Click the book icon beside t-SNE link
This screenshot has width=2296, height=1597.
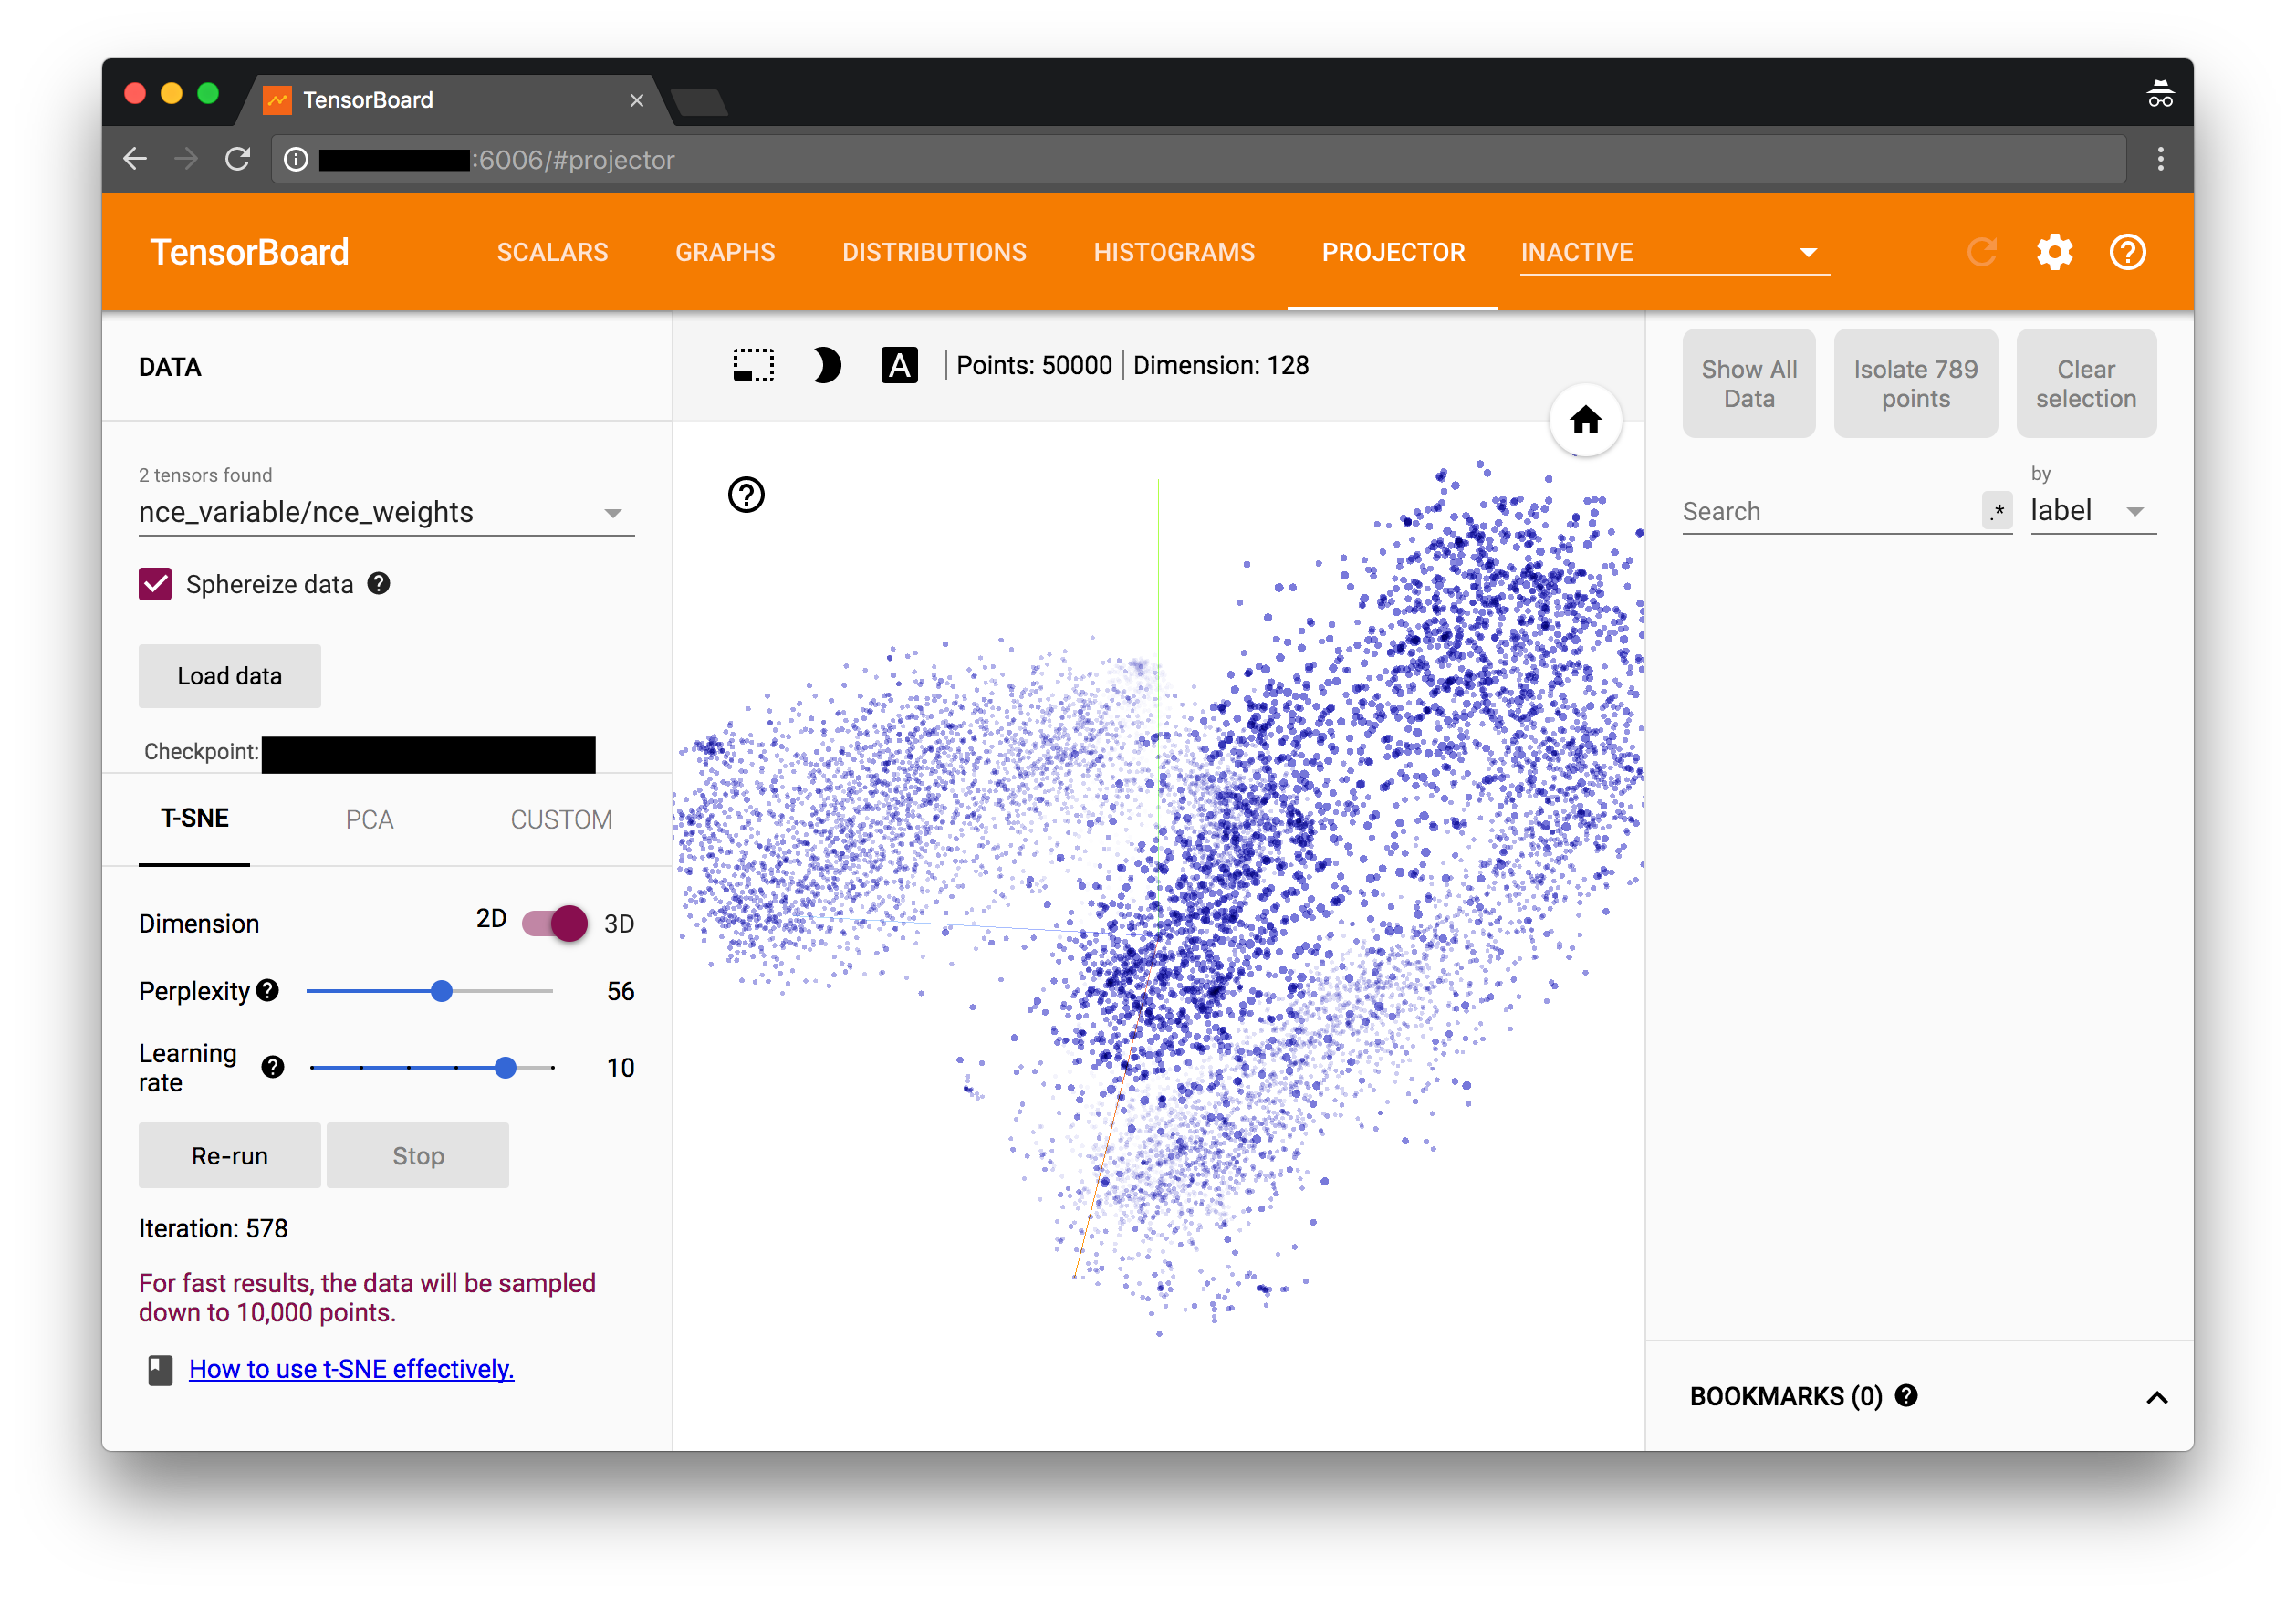(x=160, y=1369)
